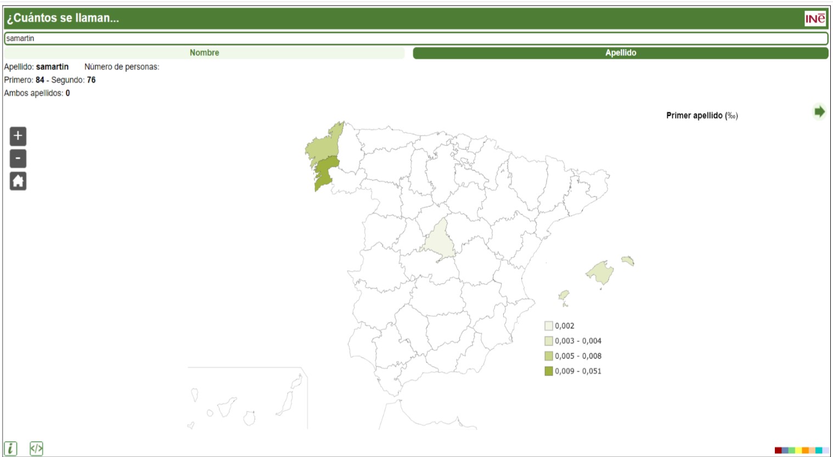Screen dimensions: 833x457
Task: Reset map view with the home icon
Action: 18,181
